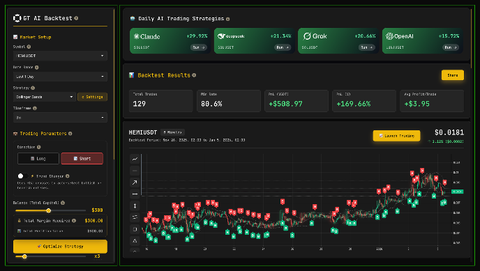
Task: Click the $0.0181 current price
Action: [449, 132]
